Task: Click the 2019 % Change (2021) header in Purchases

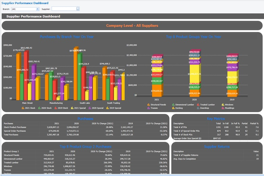Action: 156,123
